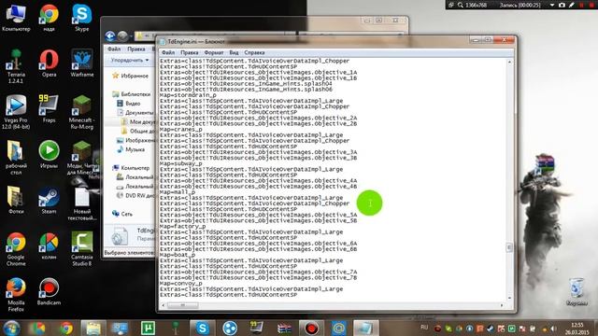Open Bandicam desktop shortcut

pos(49,292)
